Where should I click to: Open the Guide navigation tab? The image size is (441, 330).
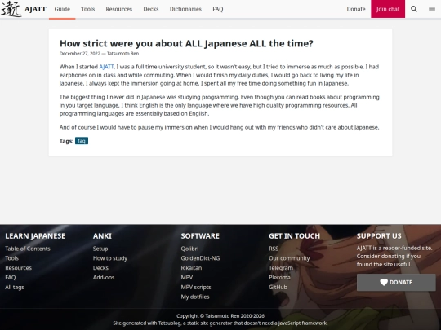tap(62, 9)
